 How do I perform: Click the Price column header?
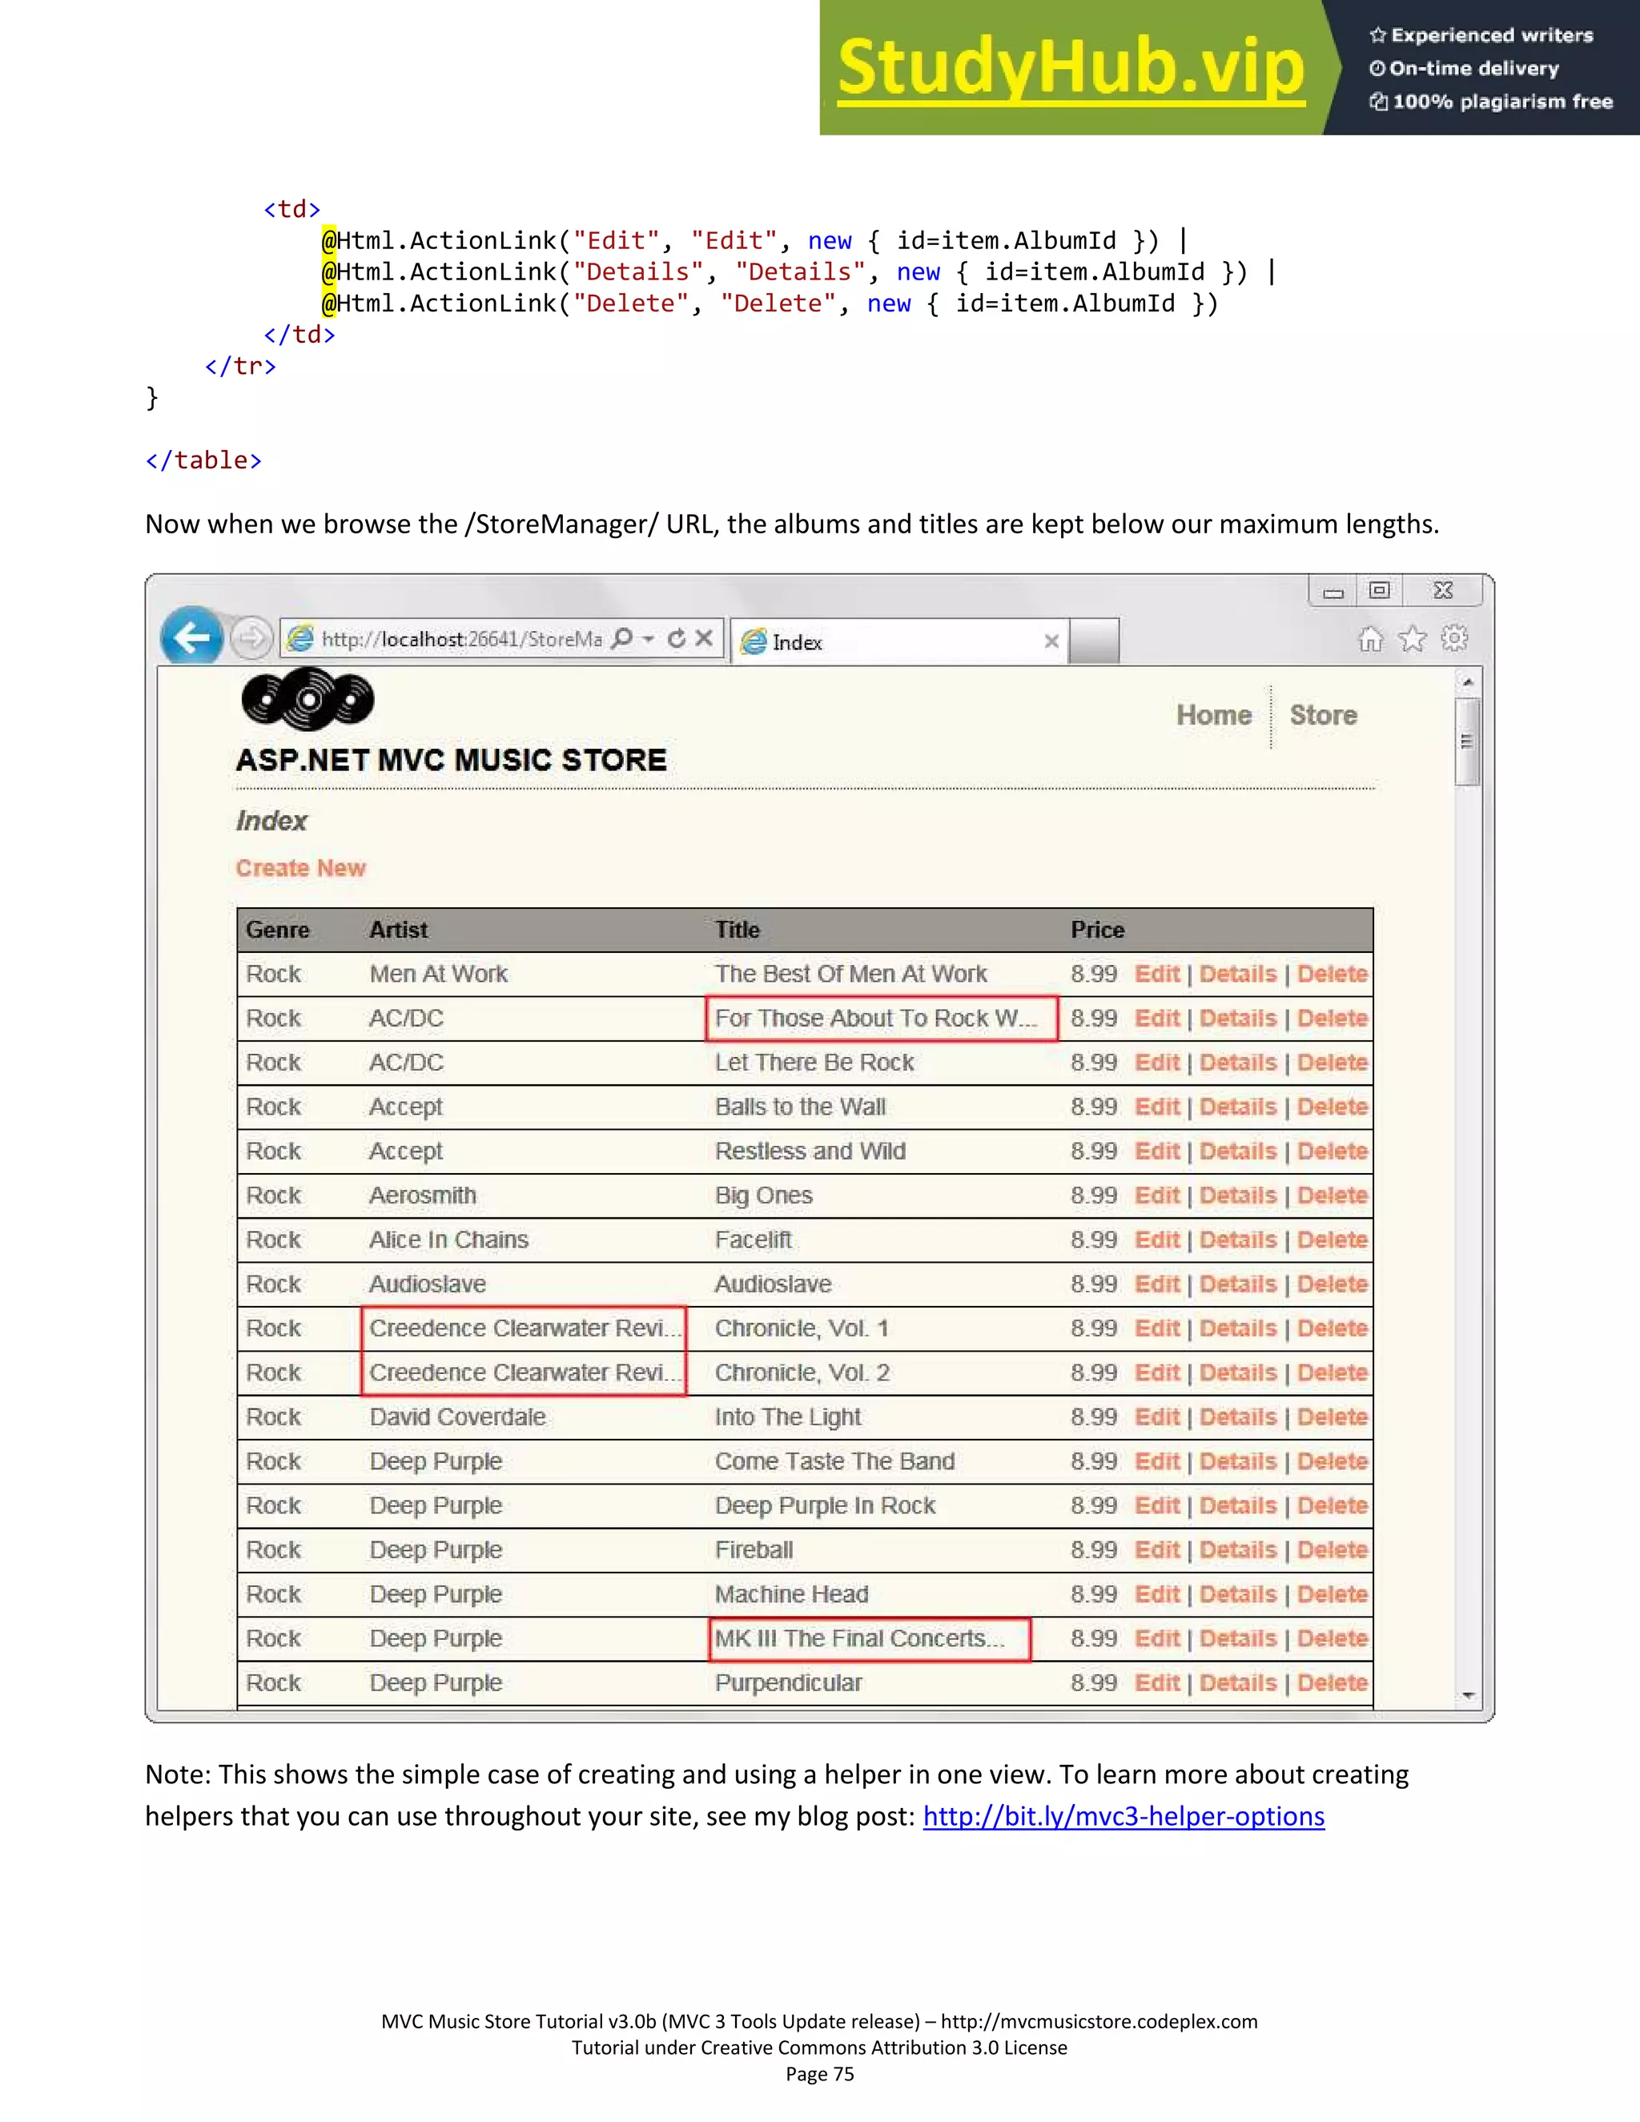(x=1097, y=930)
